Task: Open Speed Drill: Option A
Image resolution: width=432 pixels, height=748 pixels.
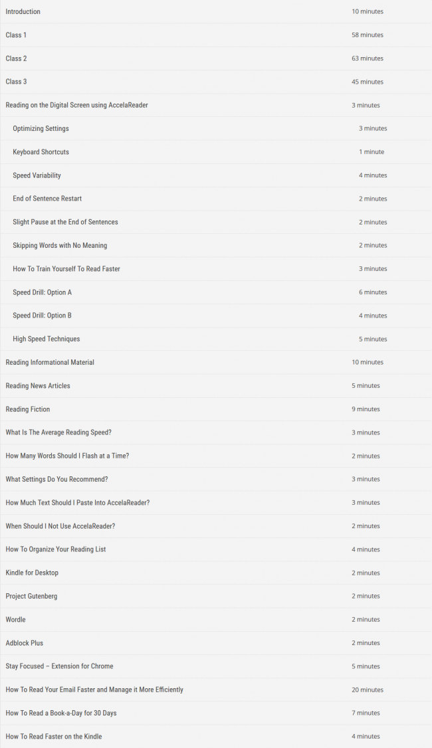Action: point(216,292)
